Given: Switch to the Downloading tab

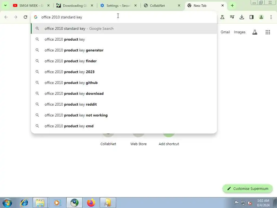Looking at the screenshot, I should [75, 5].
